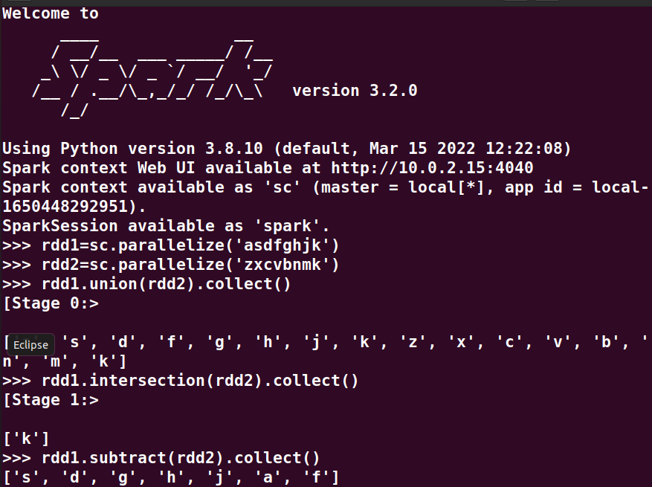Click the rdd1.intersection(rdd2).collect() command

pyautogui.click(x=200, y=381)
